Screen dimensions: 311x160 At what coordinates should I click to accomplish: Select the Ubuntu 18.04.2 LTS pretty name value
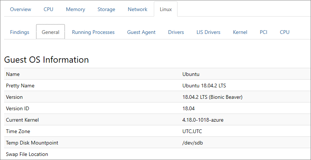[x=204, y=86]
